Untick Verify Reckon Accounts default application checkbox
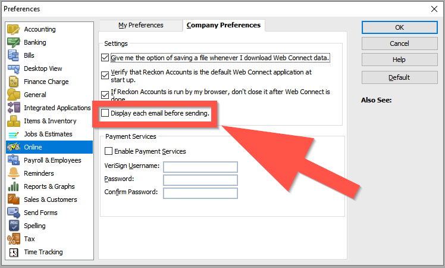Image resolution: width=445 pixels, height=268 pixels. coord(105,75)
